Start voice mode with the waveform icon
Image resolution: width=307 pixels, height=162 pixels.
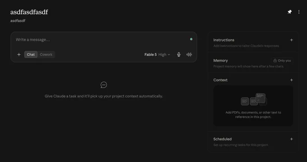pos(189,54)
